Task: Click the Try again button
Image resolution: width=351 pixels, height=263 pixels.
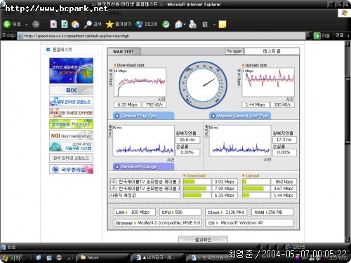Action: pyautogui.click(x=234, y=51)
